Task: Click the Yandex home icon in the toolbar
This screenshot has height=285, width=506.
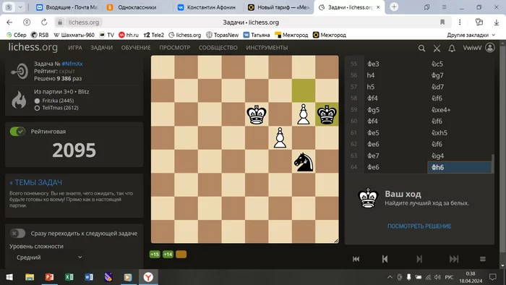Action: [x=27, y=22]
